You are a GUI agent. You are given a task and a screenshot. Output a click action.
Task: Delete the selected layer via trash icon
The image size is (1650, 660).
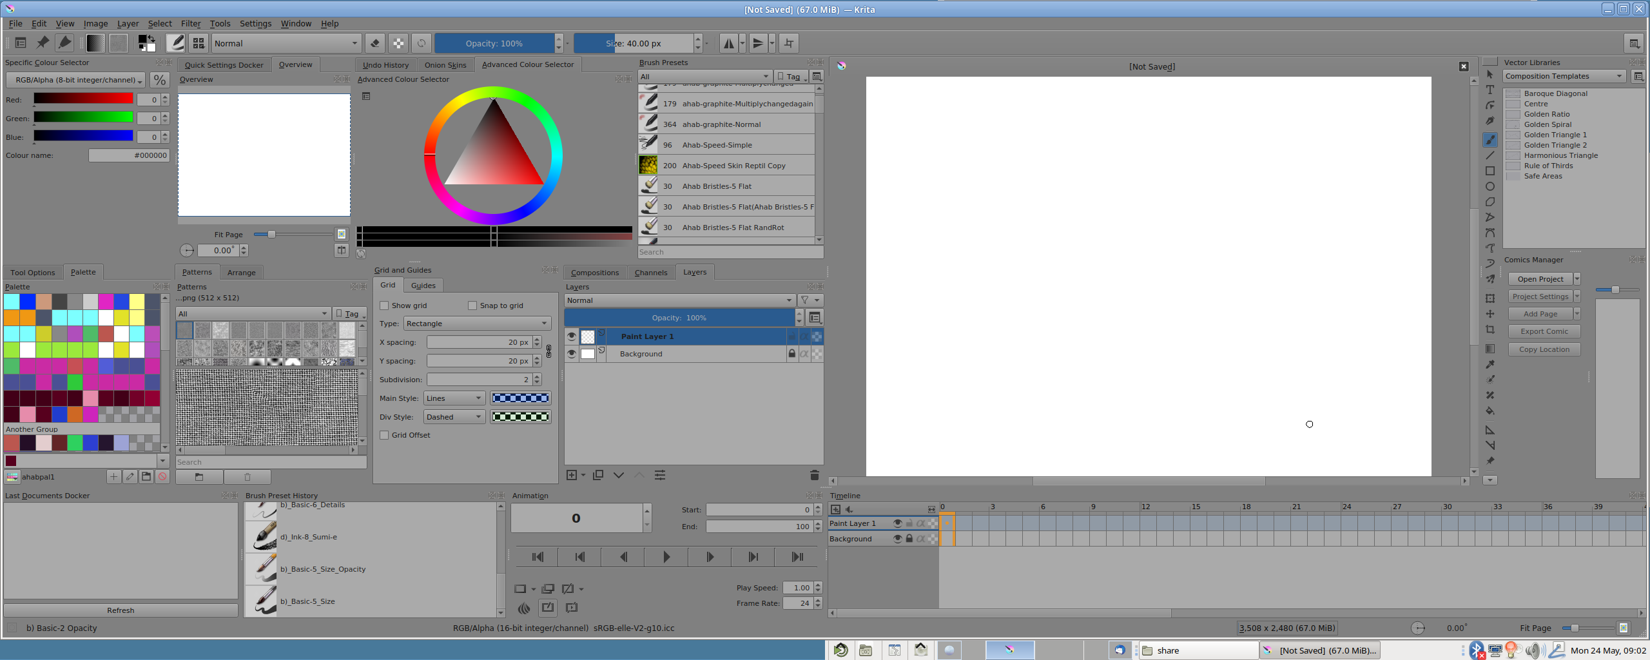coord(814,475)
